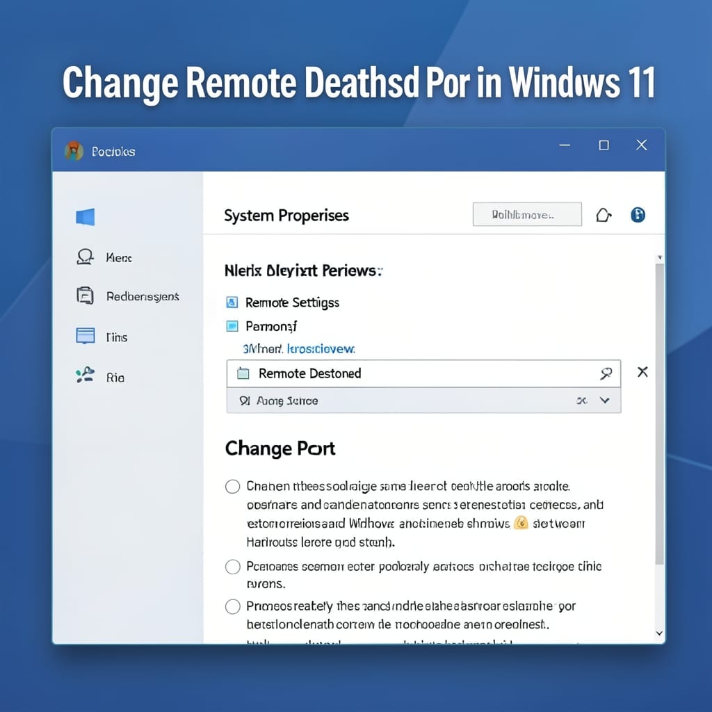This screenshot has width=712, height=712.
Task: Click the people icon beside Rio
Action: pyautogui.click(x=86, y=375)
